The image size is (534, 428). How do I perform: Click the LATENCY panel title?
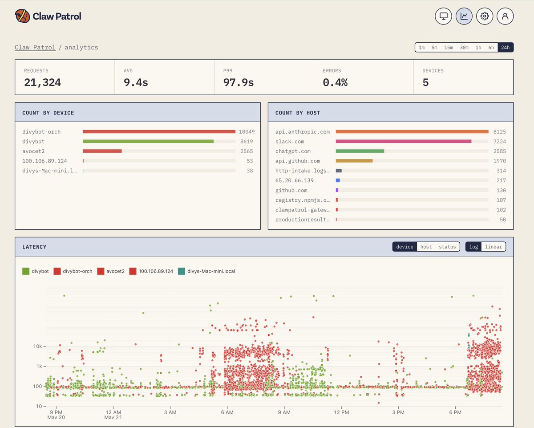[x=34, y=247]
